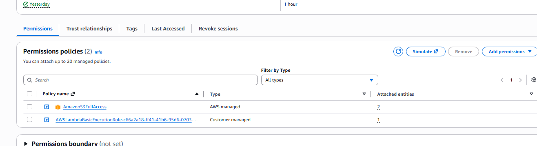Viewport: 537px width, 146px height.
Task: Click attached entities count 2
Action: (379, 107)
